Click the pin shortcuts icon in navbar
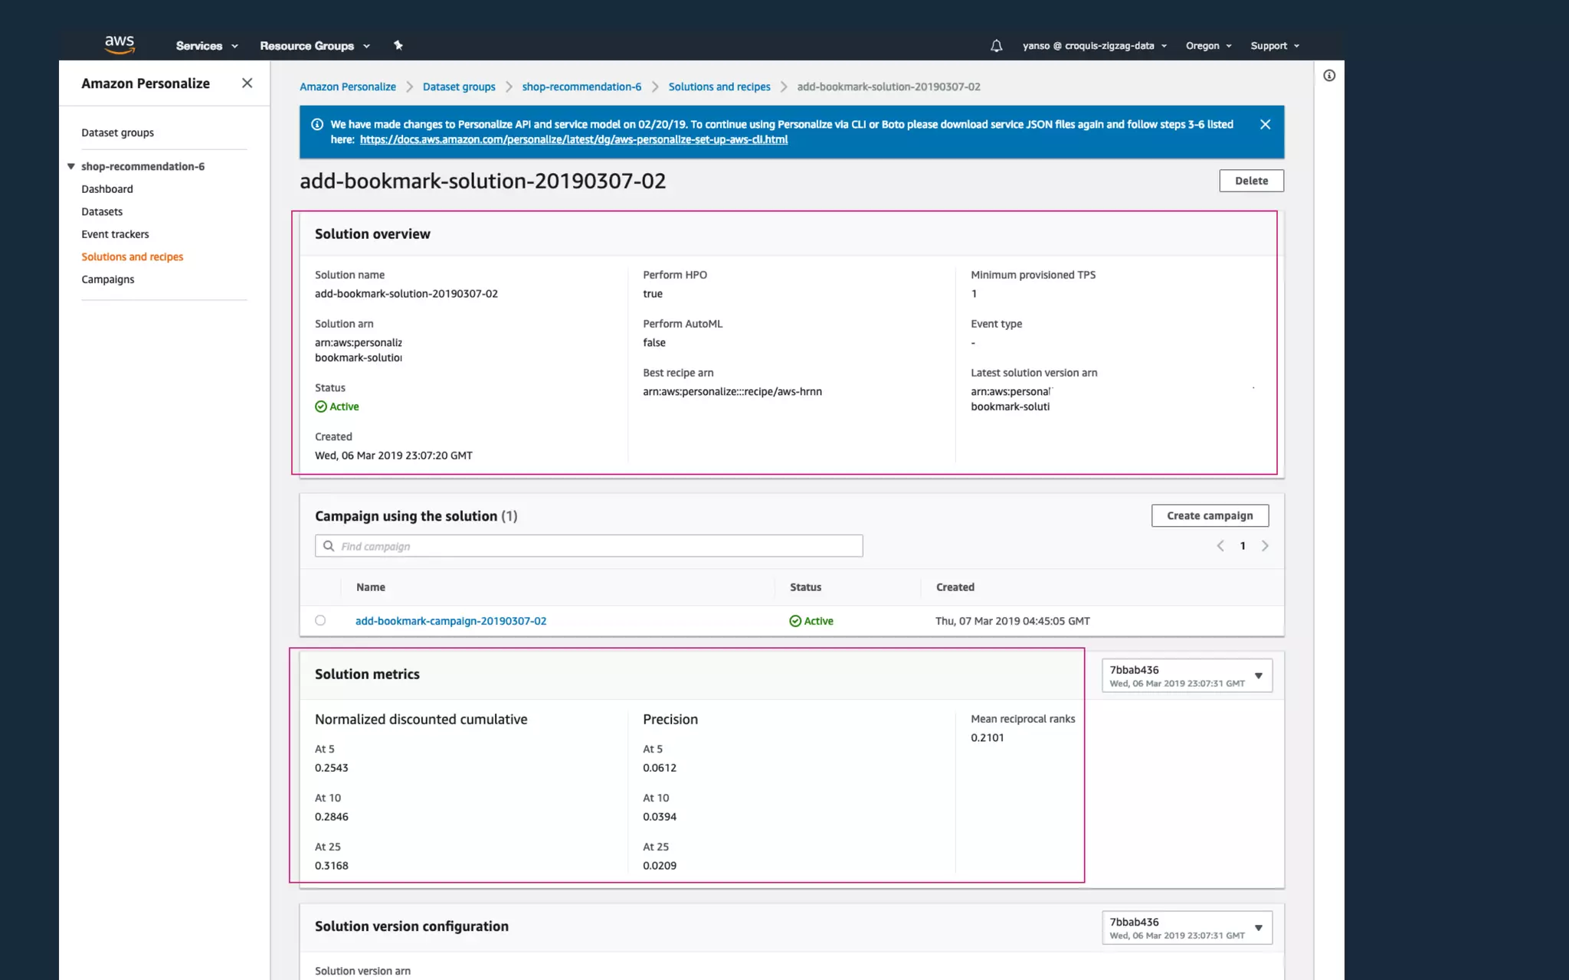 tap(398, 45)
